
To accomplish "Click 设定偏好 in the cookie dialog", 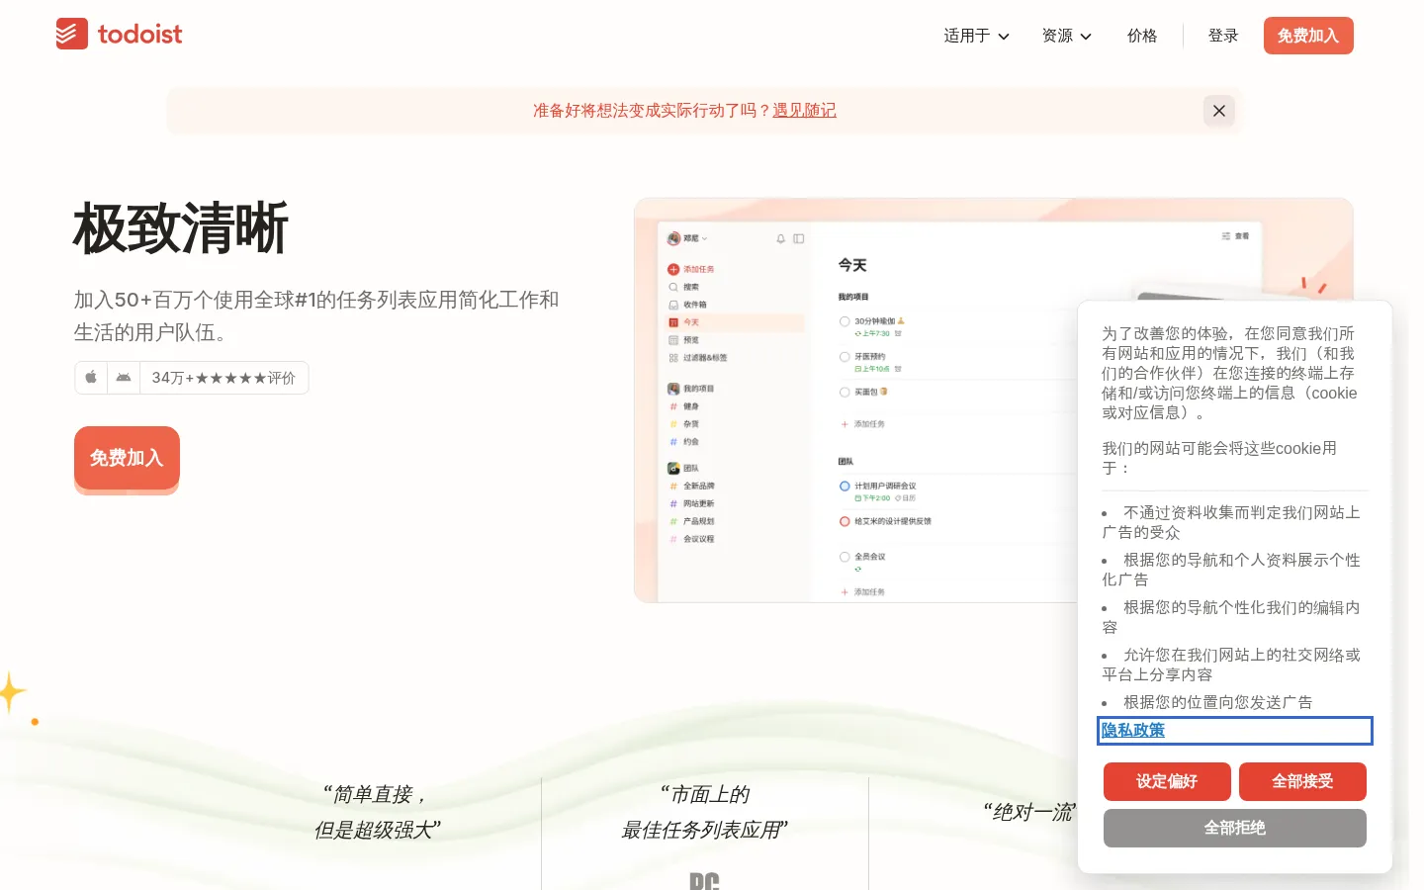I will click(1167, 781).
